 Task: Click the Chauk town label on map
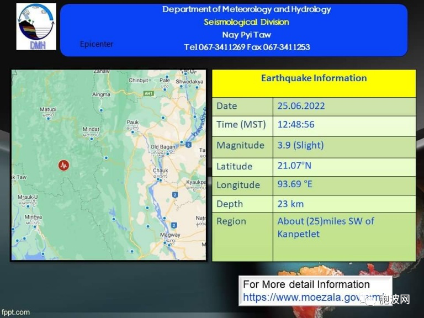coord(160,171)
